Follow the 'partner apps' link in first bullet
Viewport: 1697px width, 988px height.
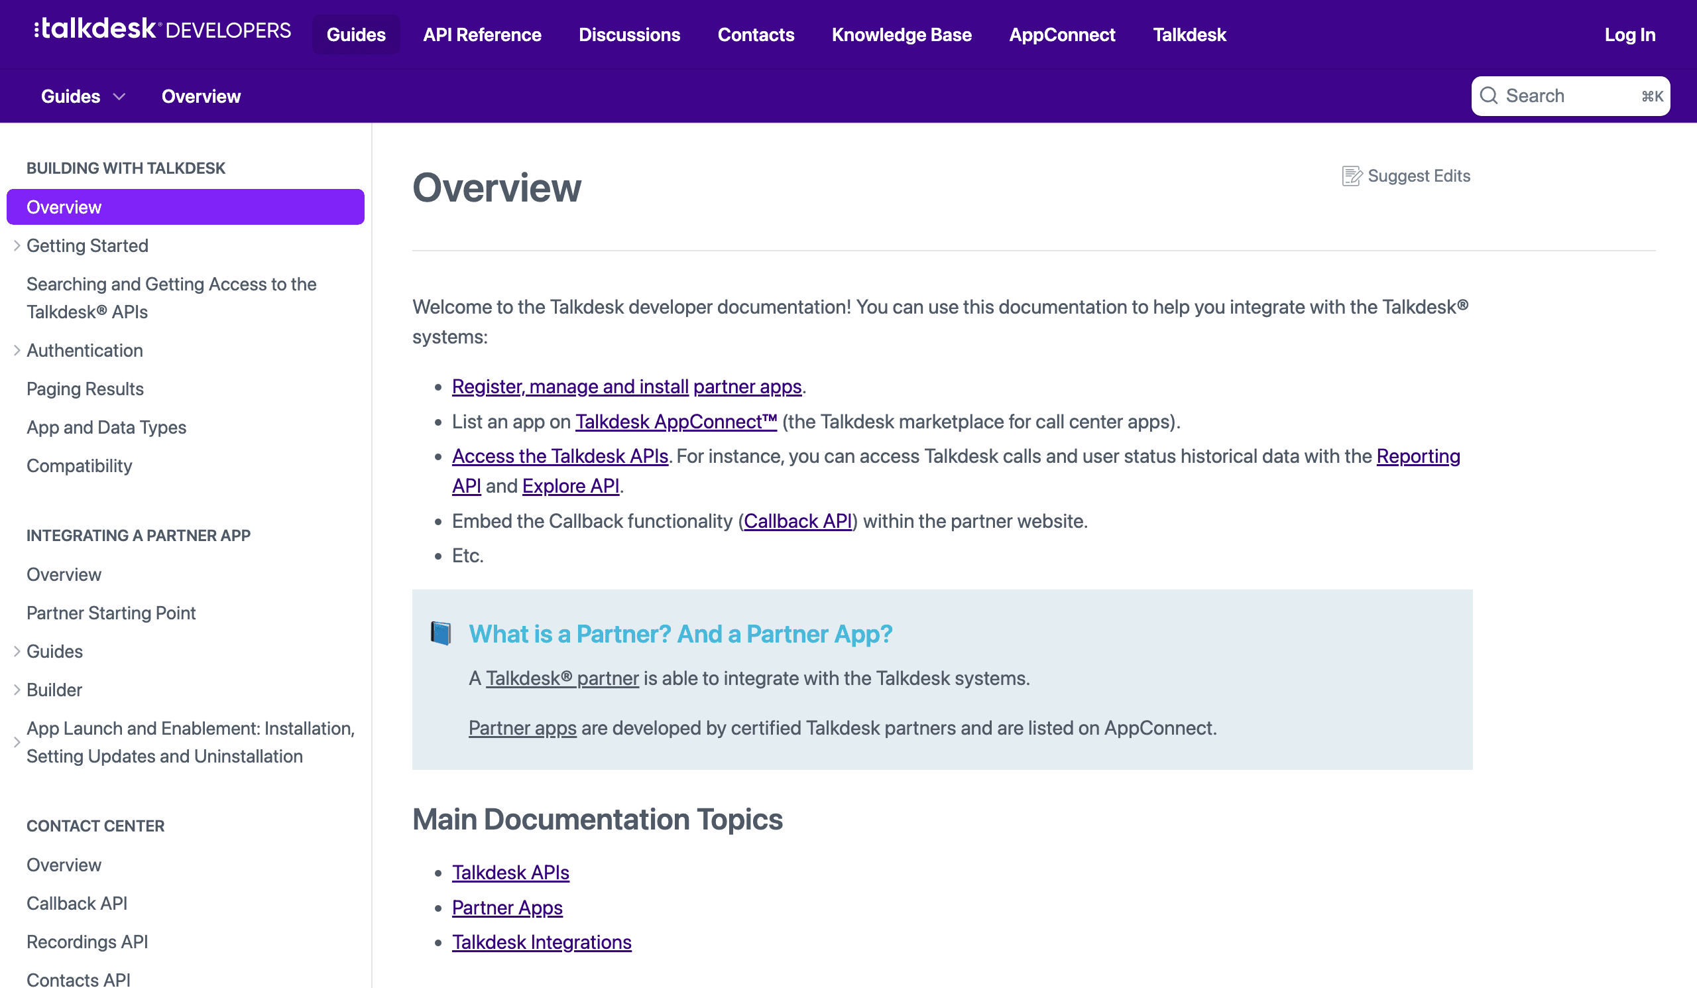748,387
